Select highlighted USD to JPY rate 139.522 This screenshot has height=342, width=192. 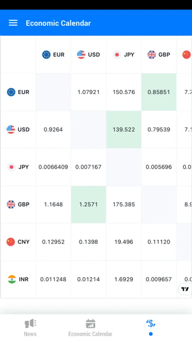(x=124, y=130)
